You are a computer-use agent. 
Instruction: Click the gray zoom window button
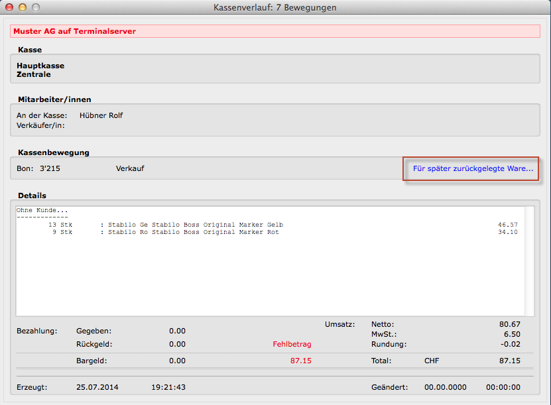click(36, 7)
